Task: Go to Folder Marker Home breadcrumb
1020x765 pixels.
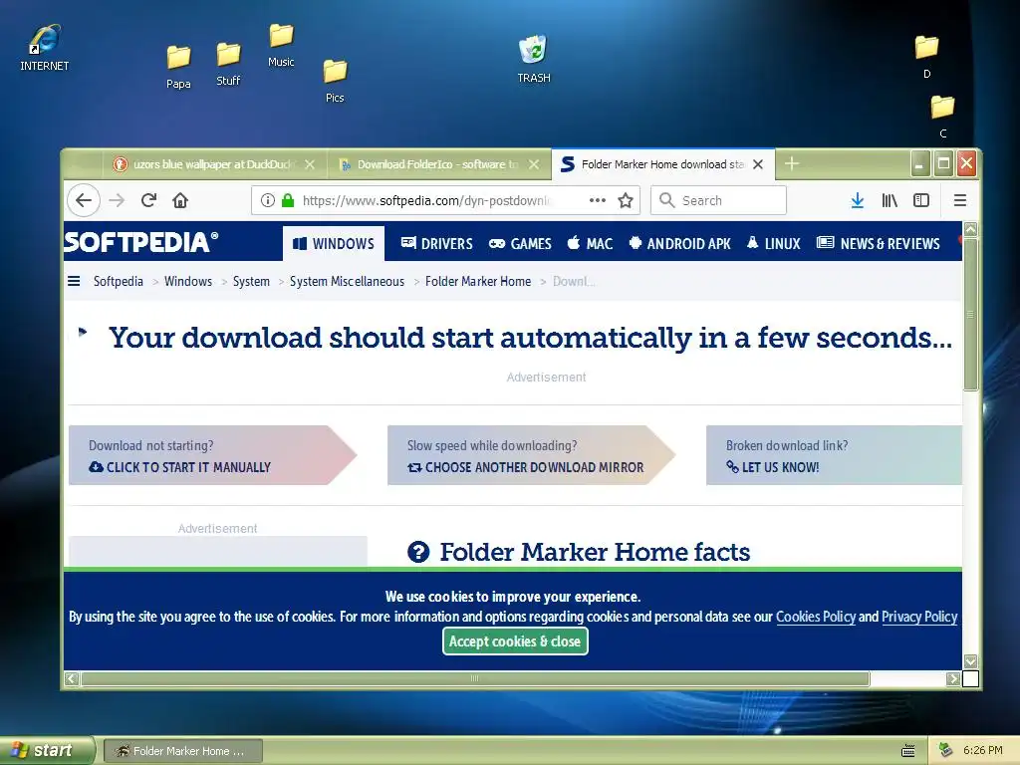Action: 478,281
